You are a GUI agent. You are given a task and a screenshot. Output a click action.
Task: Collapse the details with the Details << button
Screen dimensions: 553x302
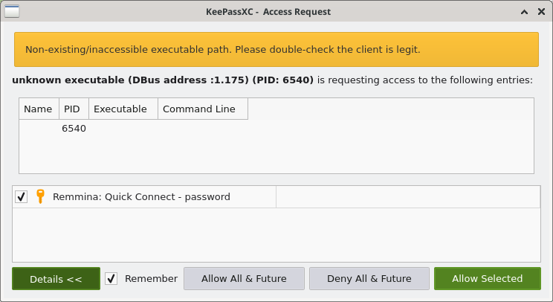(56, 279)
